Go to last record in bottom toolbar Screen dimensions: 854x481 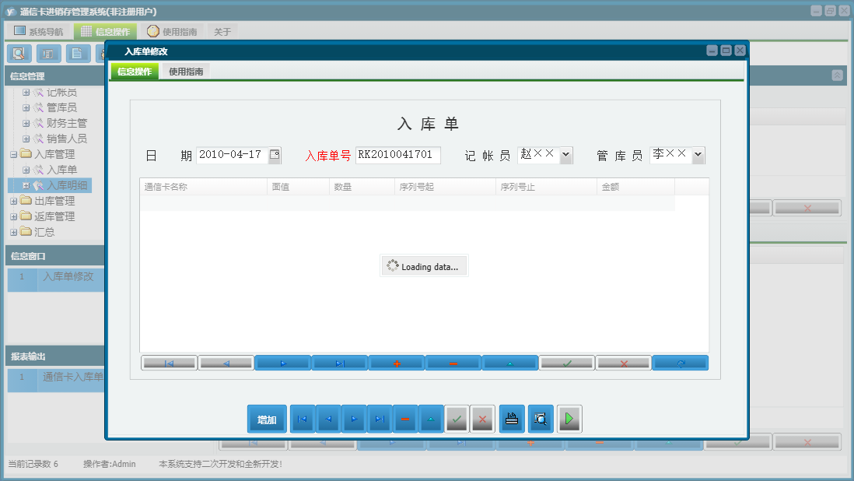pos(380,419)
